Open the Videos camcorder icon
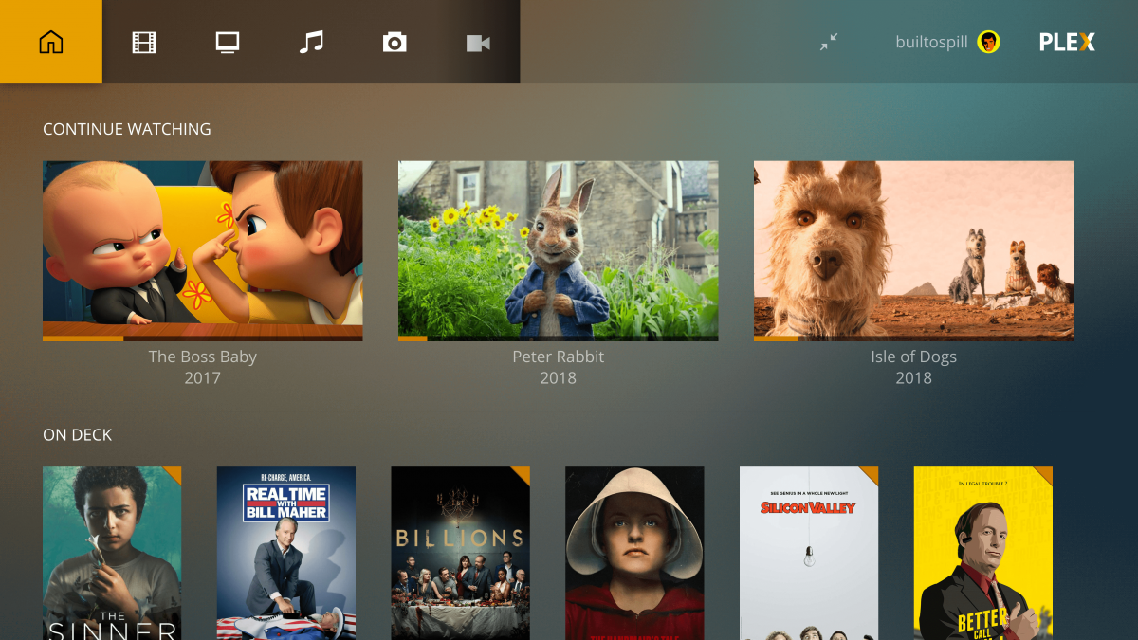 point(478,43)
